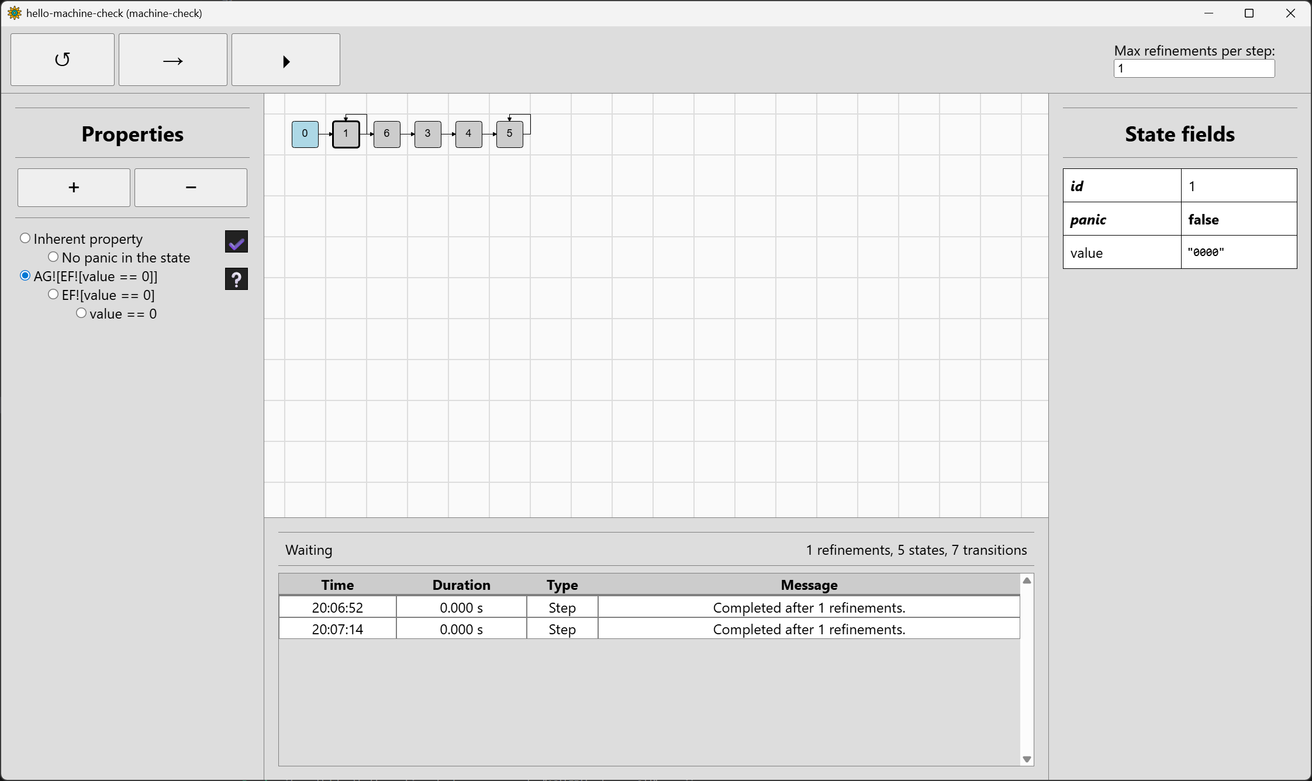
Task: Click the Max refinements per step field
Action: (x=1193, y=68)
